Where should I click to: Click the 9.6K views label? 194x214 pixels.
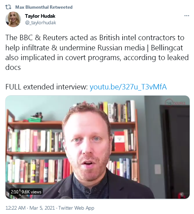click(31, 192)
